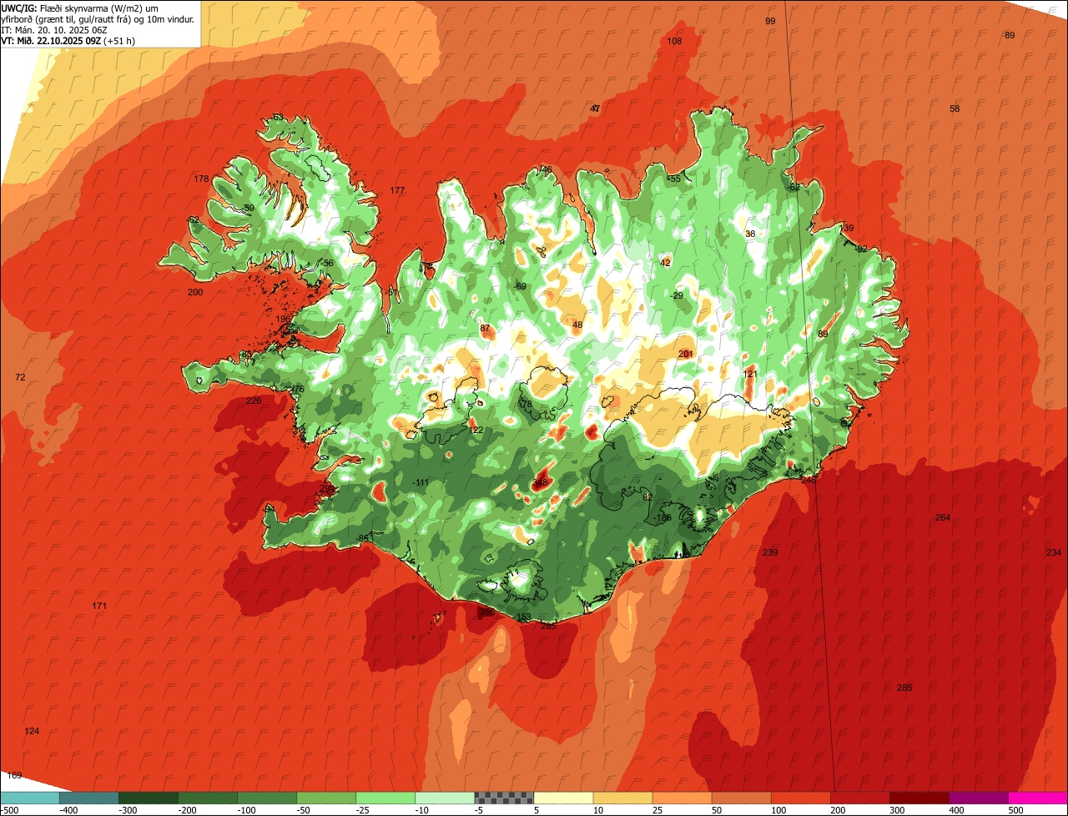Click the value 246 near the southeast coast
The image size is (1068, 816).
pyautogui.click(x=808, y=480)
